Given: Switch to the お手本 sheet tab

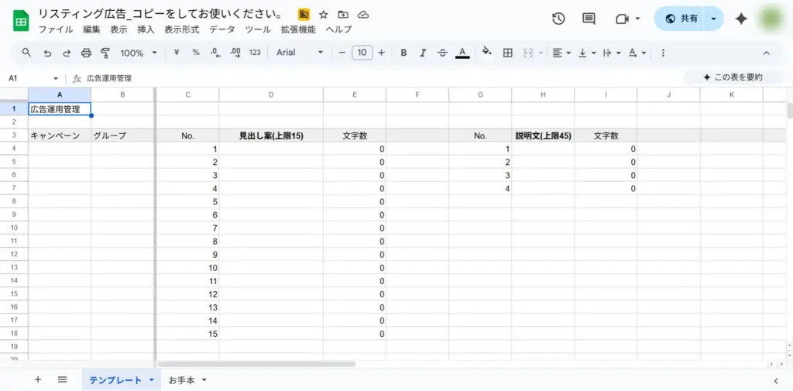Looking at the screenshot, I should pyautogui.click(x=183, y=380).
